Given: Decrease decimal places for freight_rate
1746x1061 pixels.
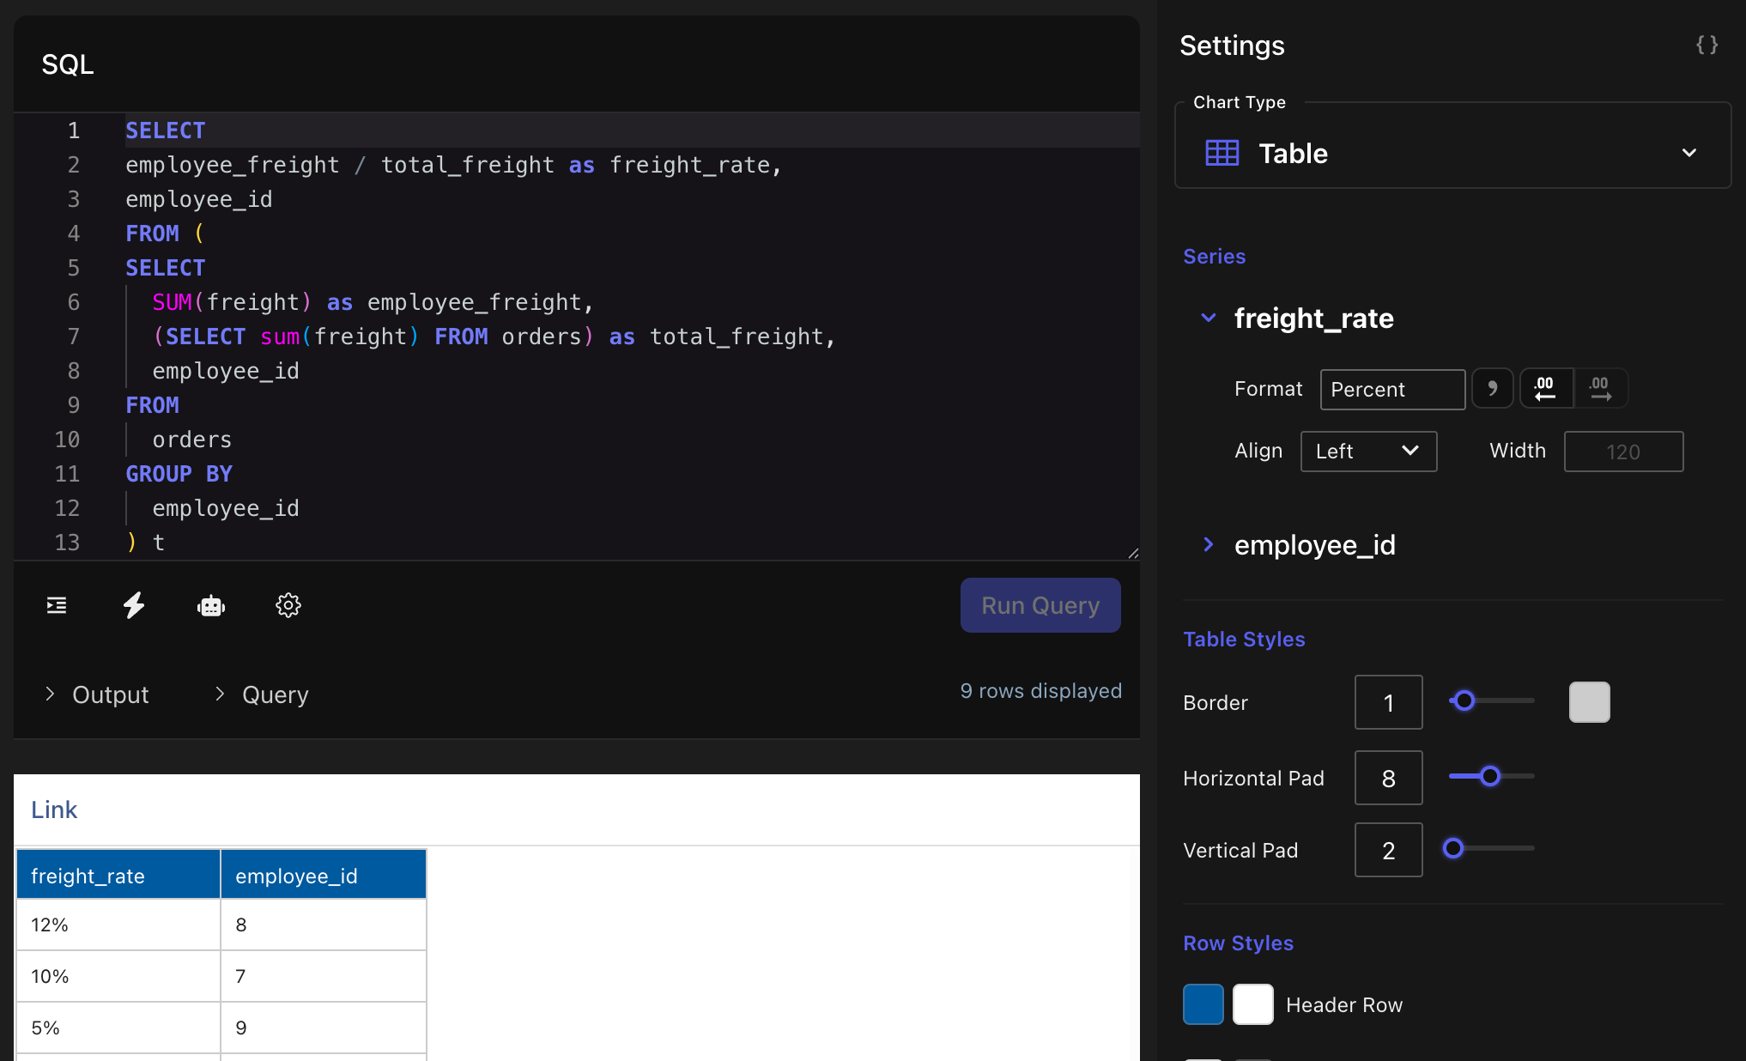Looking at the screenshot, I should [1546, 388].
